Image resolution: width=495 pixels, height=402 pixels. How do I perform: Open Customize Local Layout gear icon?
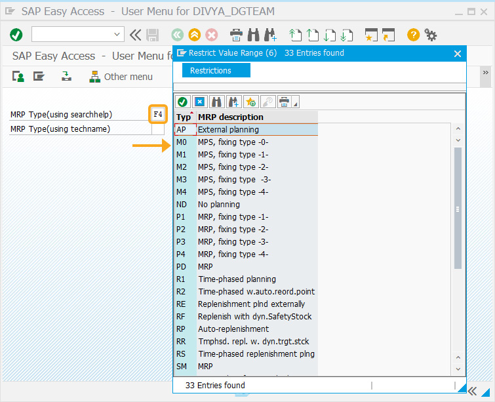pos(430,35)
